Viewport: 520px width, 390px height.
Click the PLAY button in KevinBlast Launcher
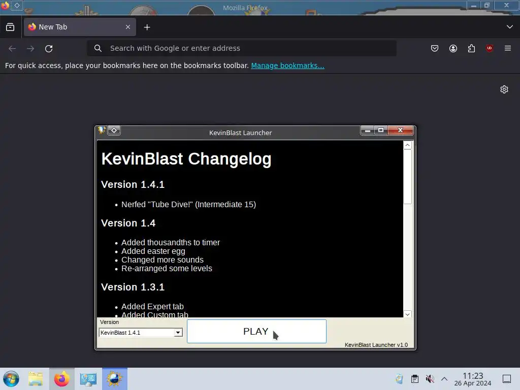point(256,331)
